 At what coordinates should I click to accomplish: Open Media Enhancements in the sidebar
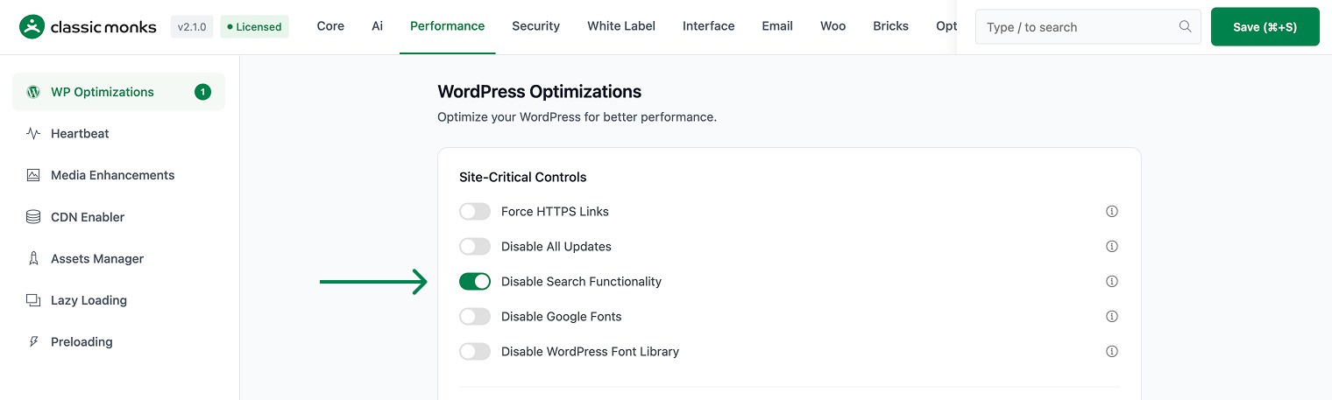[118, 175]
